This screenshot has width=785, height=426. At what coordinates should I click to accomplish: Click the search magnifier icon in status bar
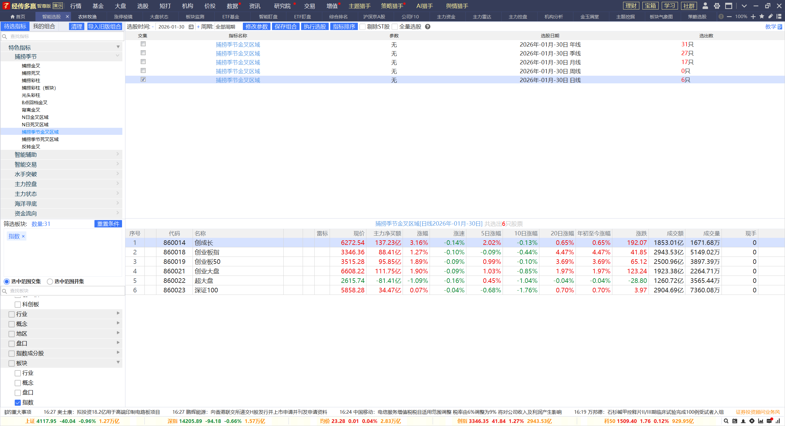[726, 421]
